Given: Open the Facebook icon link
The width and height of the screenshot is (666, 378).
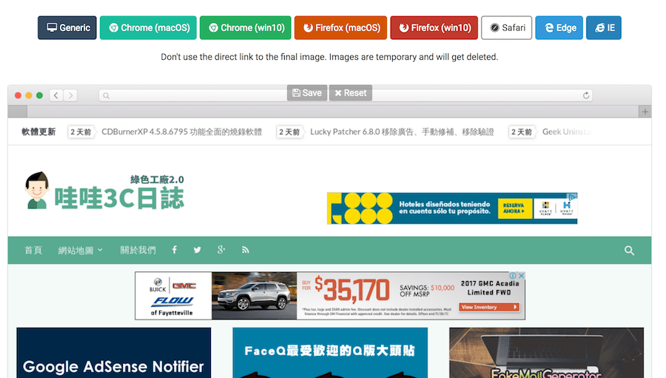Looking at the screenshot, I should [174, 250].
